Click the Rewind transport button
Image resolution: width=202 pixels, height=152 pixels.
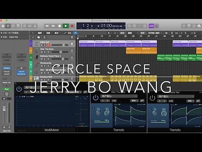pyautogui.click(x=47, y=26)
